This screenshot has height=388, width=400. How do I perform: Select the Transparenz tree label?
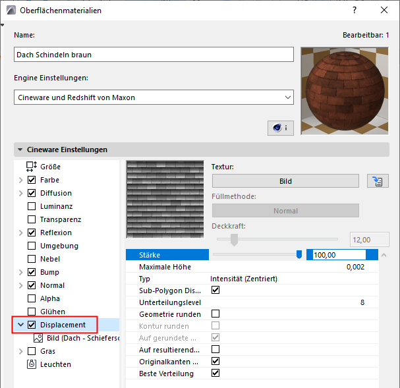coord(61,219)
